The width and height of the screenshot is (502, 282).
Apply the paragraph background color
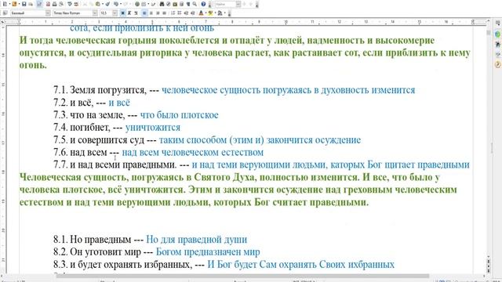point(220,13)
